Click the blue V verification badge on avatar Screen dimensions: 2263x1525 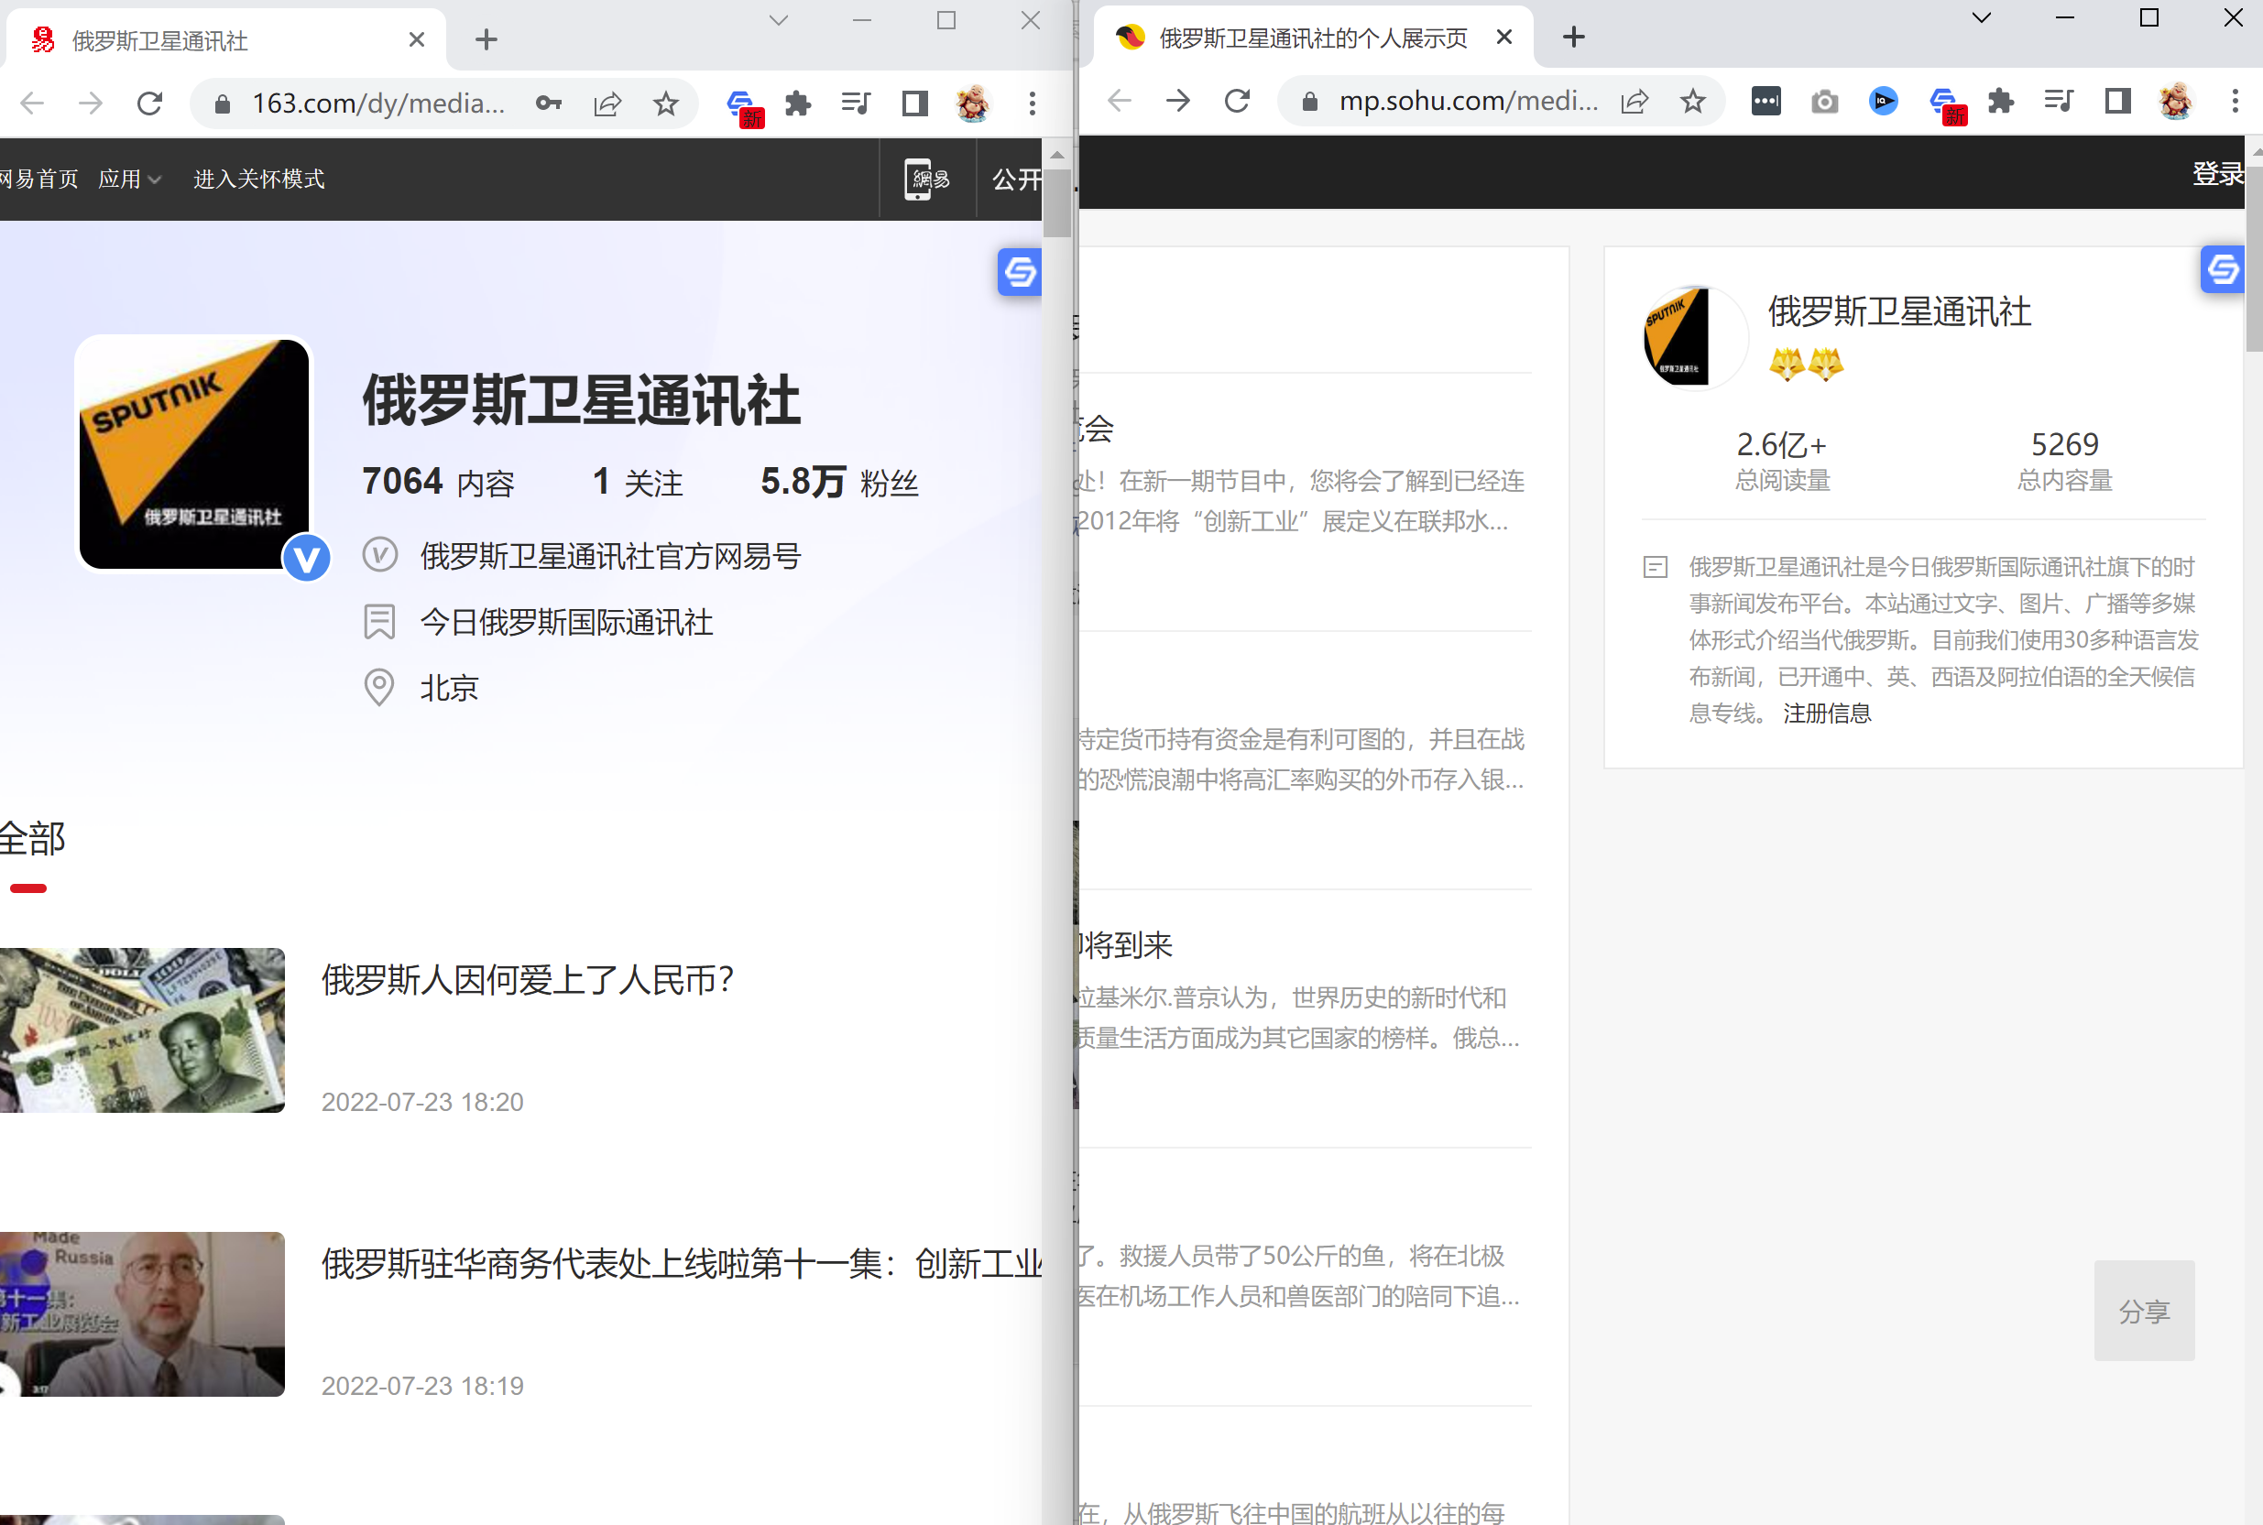click(x=307, y=559)
